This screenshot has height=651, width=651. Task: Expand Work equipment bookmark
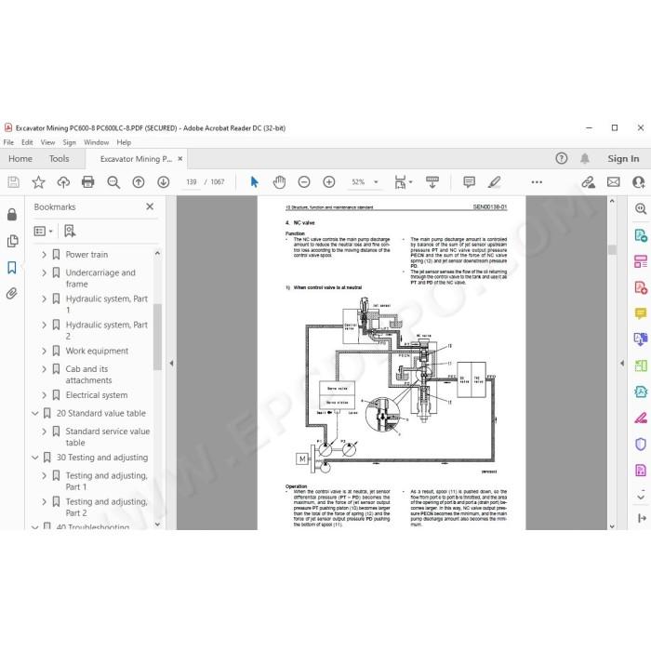44,351
